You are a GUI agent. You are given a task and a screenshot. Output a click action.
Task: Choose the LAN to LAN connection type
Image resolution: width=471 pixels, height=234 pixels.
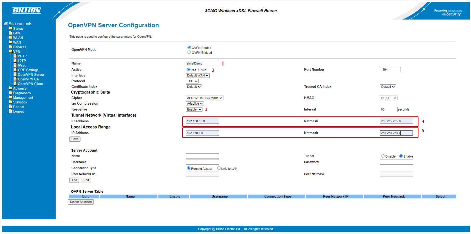coord(219,168)
